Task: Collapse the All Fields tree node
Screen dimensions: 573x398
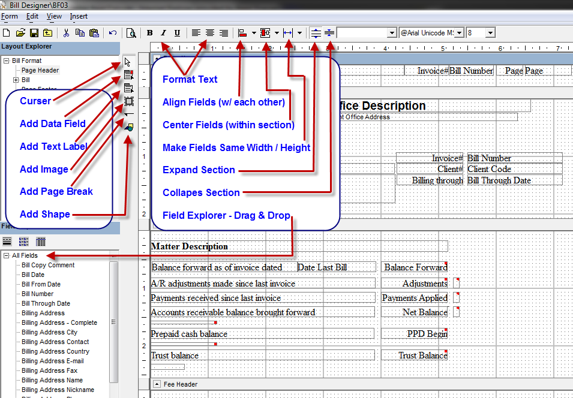Action: pyautogui.click(x=6, y=256)
